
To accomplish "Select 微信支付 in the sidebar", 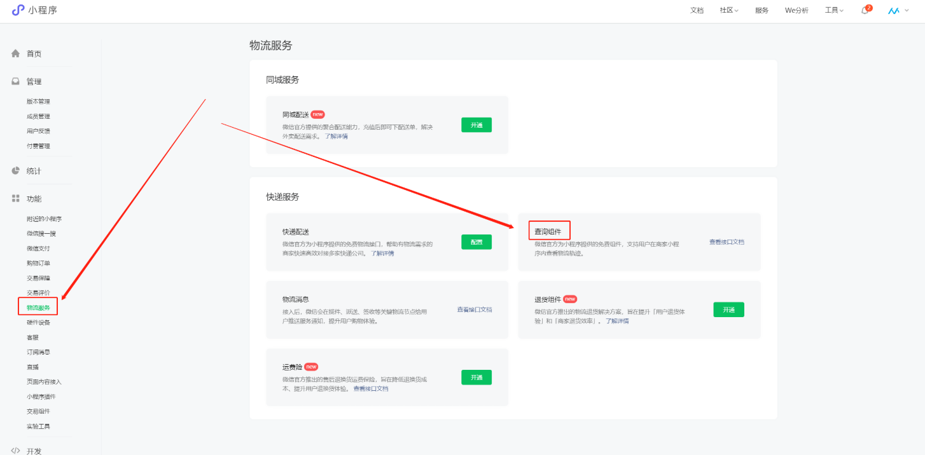I will [38, 248].
